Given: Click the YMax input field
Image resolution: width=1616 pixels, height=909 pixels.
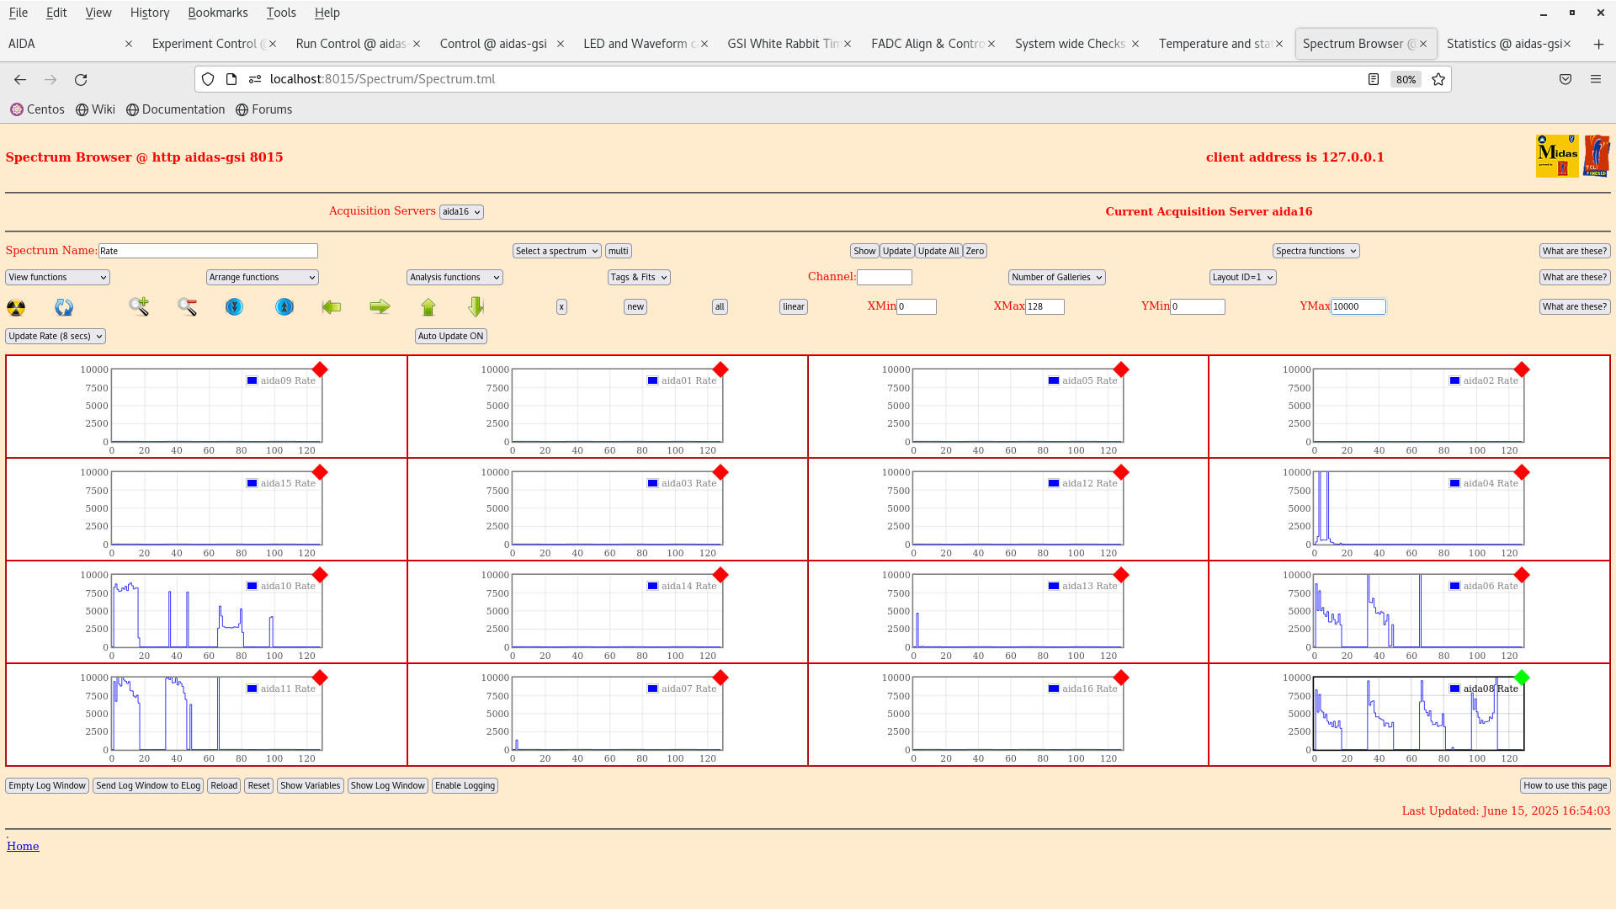Looking at the screenshot, I should [x=1357, y=306].
